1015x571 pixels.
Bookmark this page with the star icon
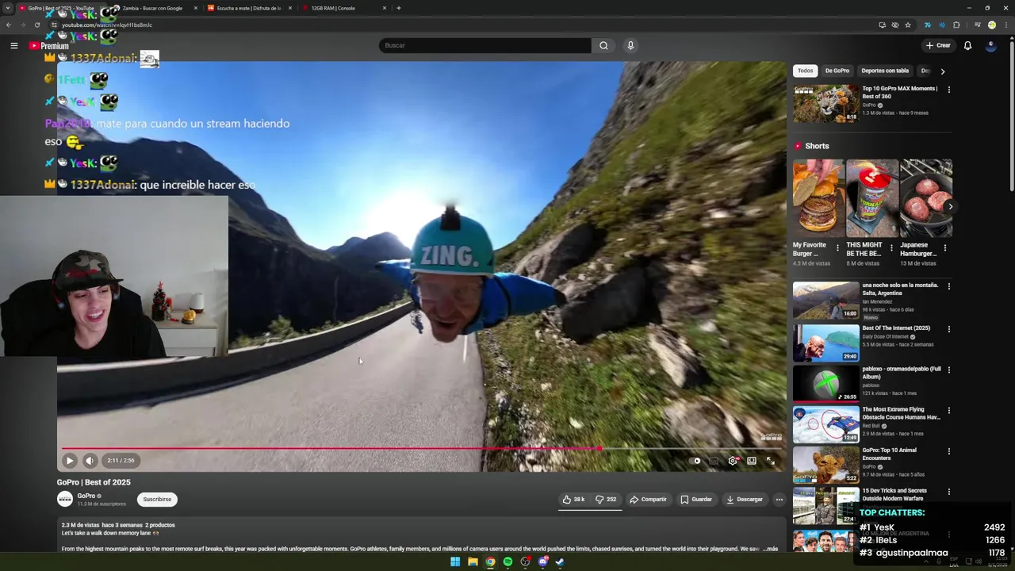(x=908, y=25)
